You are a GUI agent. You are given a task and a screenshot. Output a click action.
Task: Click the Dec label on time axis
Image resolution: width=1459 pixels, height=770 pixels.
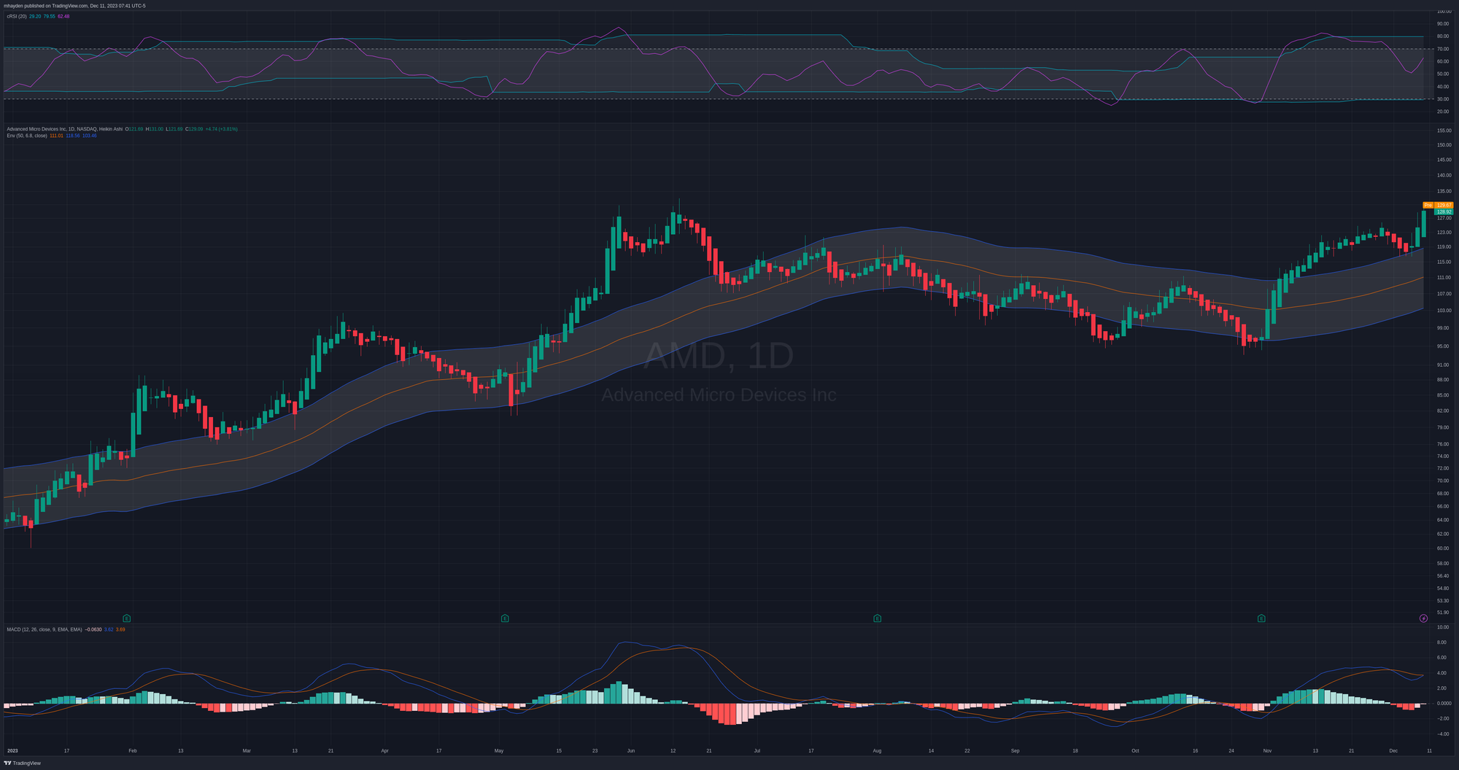1393,750
